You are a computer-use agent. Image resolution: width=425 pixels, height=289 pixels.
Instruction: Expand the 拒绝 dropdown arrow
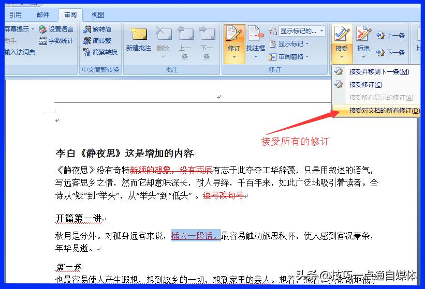[x=363, y=57]
